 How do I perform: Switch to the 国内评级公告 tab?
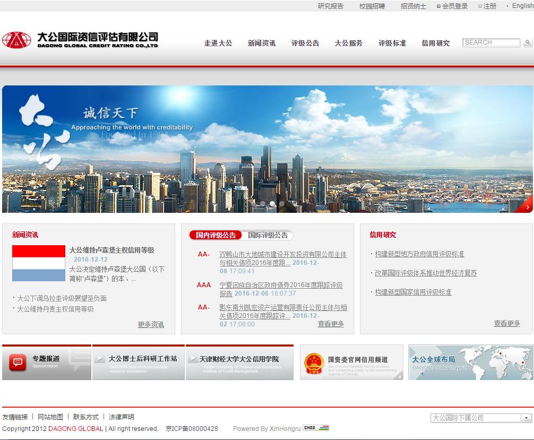tap(215, 235)
